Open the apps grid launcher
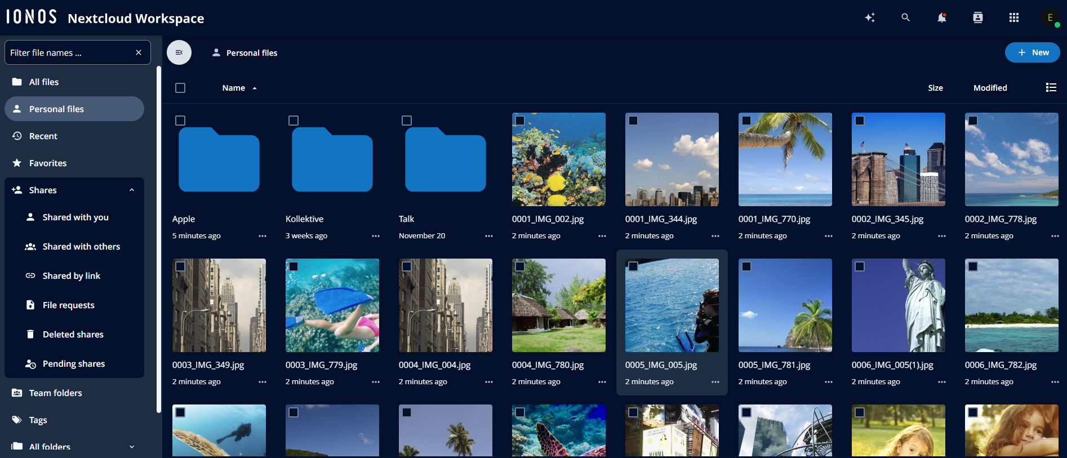The width and height of the screenshot is (1067, 458). click(1014, 17)
